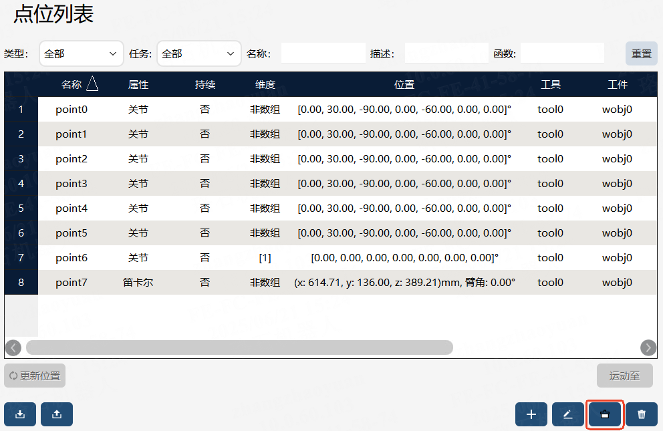Open the 任务 dropdown showing 全部

coord(198,53)
